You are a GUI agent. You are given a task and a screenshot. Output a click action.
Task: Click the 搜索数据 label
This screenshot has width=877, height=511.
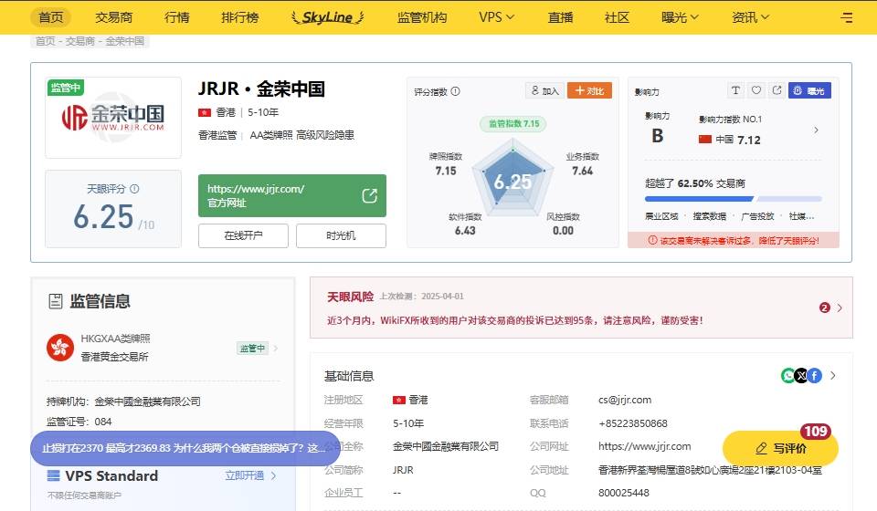tap(709, 216)
